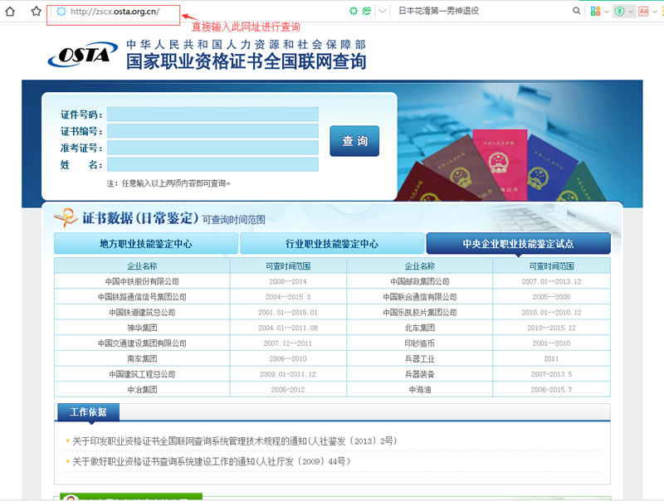Expand the arrow beside the green engine icon
This screenshot has width=664, height=501.
click(x=383, y=11)
